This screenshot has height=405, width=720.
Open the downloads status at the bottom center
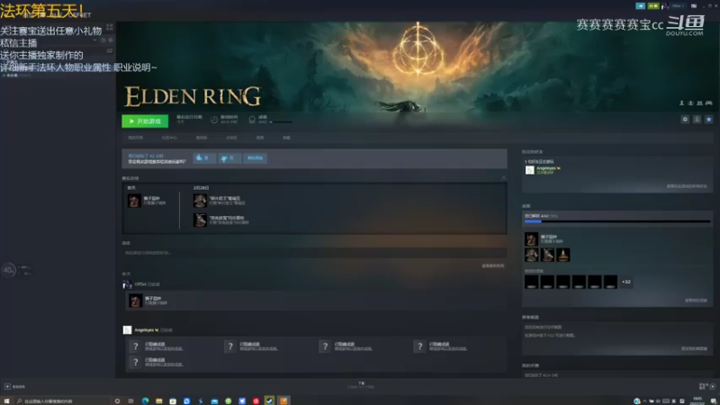click(x=361, y=385)
